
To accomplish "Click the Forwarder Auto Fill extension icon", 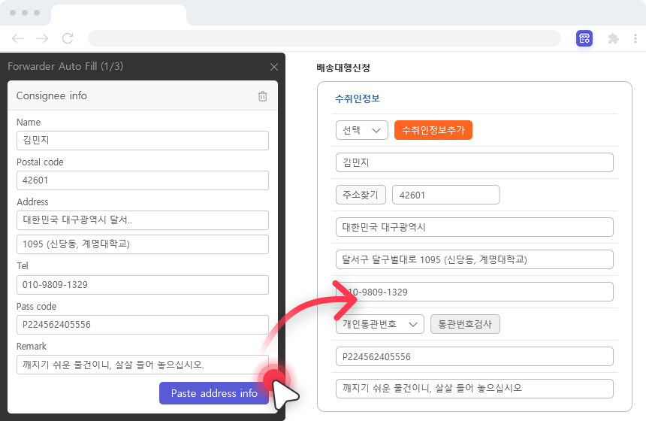I will tap(584, 38).
